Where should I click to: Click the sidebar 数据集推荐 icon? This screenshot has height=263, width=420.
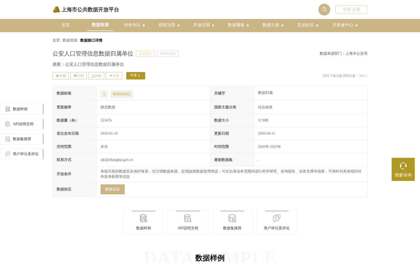tap(8, 139)
